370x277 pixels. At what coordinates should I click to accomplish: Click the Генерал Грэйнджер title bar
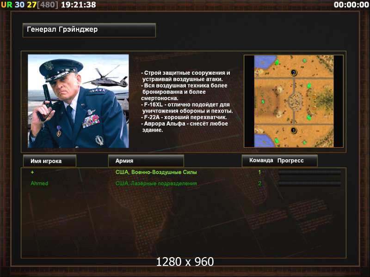89,30
